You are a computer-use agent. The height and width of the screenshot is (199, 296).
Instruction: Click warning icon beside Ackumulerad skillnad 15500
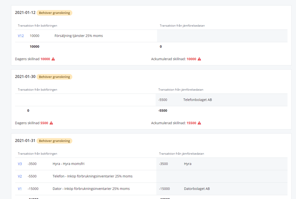pyautogui.click(x=199, y=123)
